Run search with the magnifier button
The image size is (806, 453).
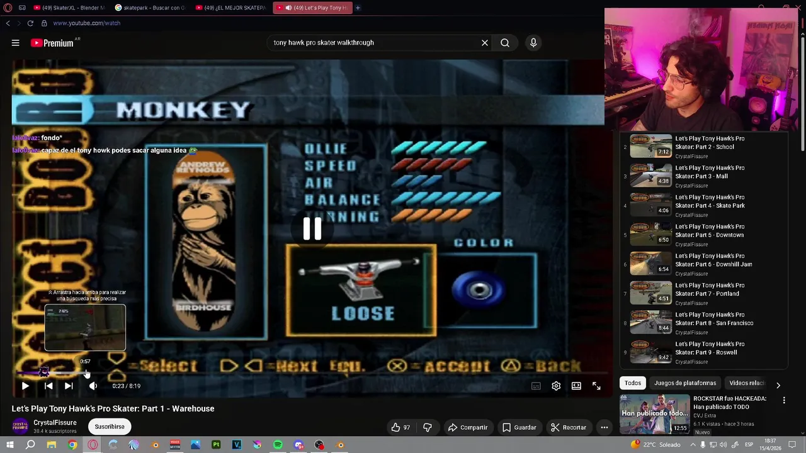coord(505,43)
